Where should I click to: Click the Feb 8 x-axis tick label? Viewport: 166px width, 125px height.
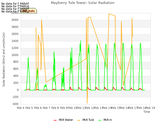(55, 108)
